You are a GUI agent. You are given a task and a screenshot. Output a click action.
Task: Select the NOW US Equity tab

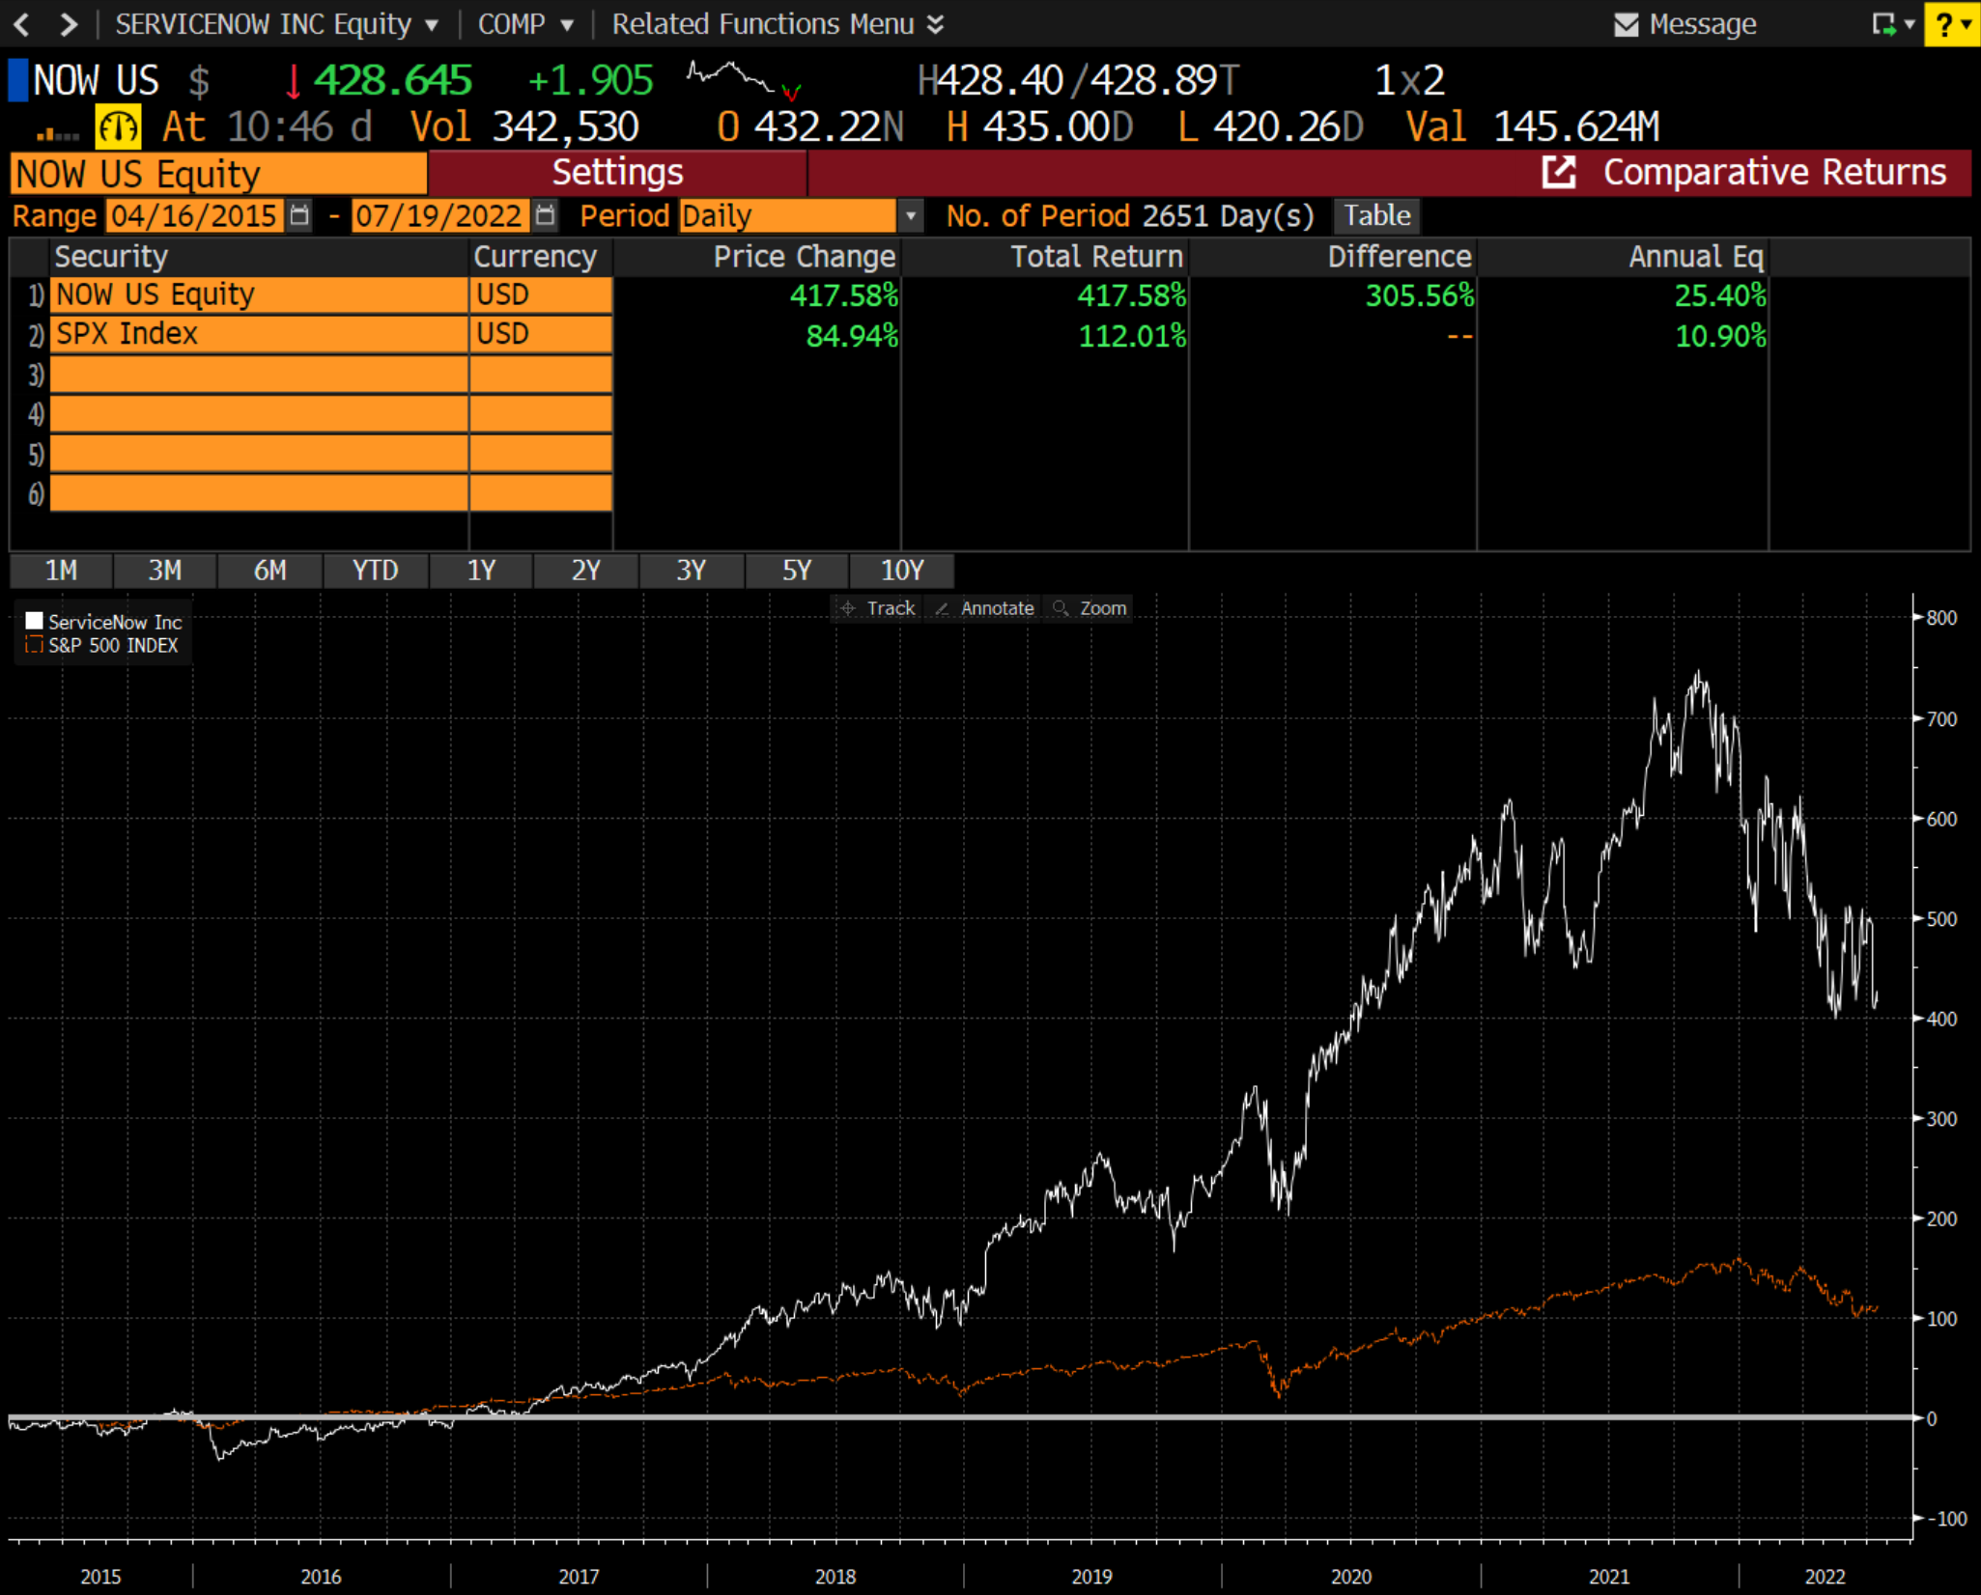tap(218, 174)
